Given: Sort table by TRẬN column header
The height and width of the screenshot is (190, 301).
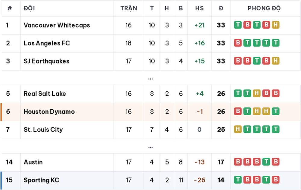Looking at the screenshot, I should pos(129,8).
